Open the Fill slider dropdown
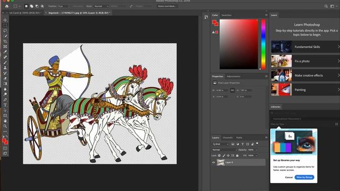This screenshot has height=191, width=340. [x=256, y=155]
